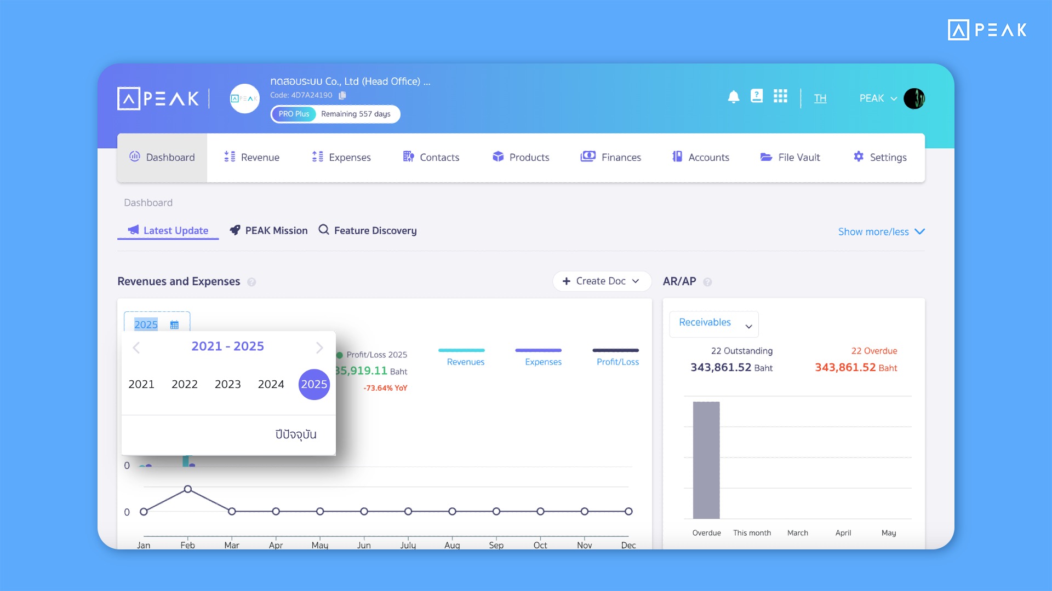
Task: Switch to the Expenses tab
Action: tap(341, 157)
